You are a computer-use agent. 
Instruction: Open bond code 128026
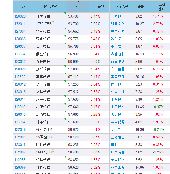20,69
